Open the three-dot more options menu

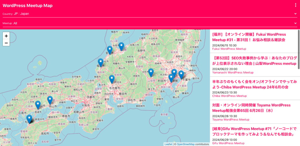296,5
